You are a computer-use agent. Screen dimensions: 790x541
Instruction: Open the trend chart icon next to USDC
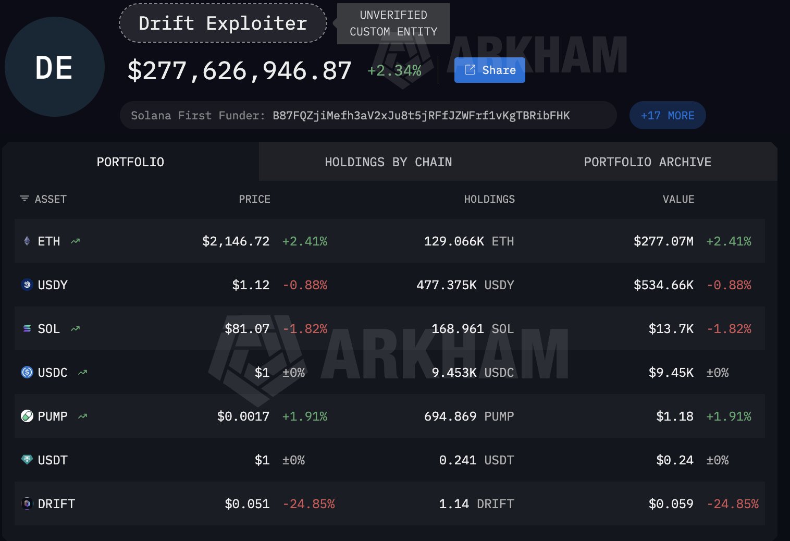(83, 373)
